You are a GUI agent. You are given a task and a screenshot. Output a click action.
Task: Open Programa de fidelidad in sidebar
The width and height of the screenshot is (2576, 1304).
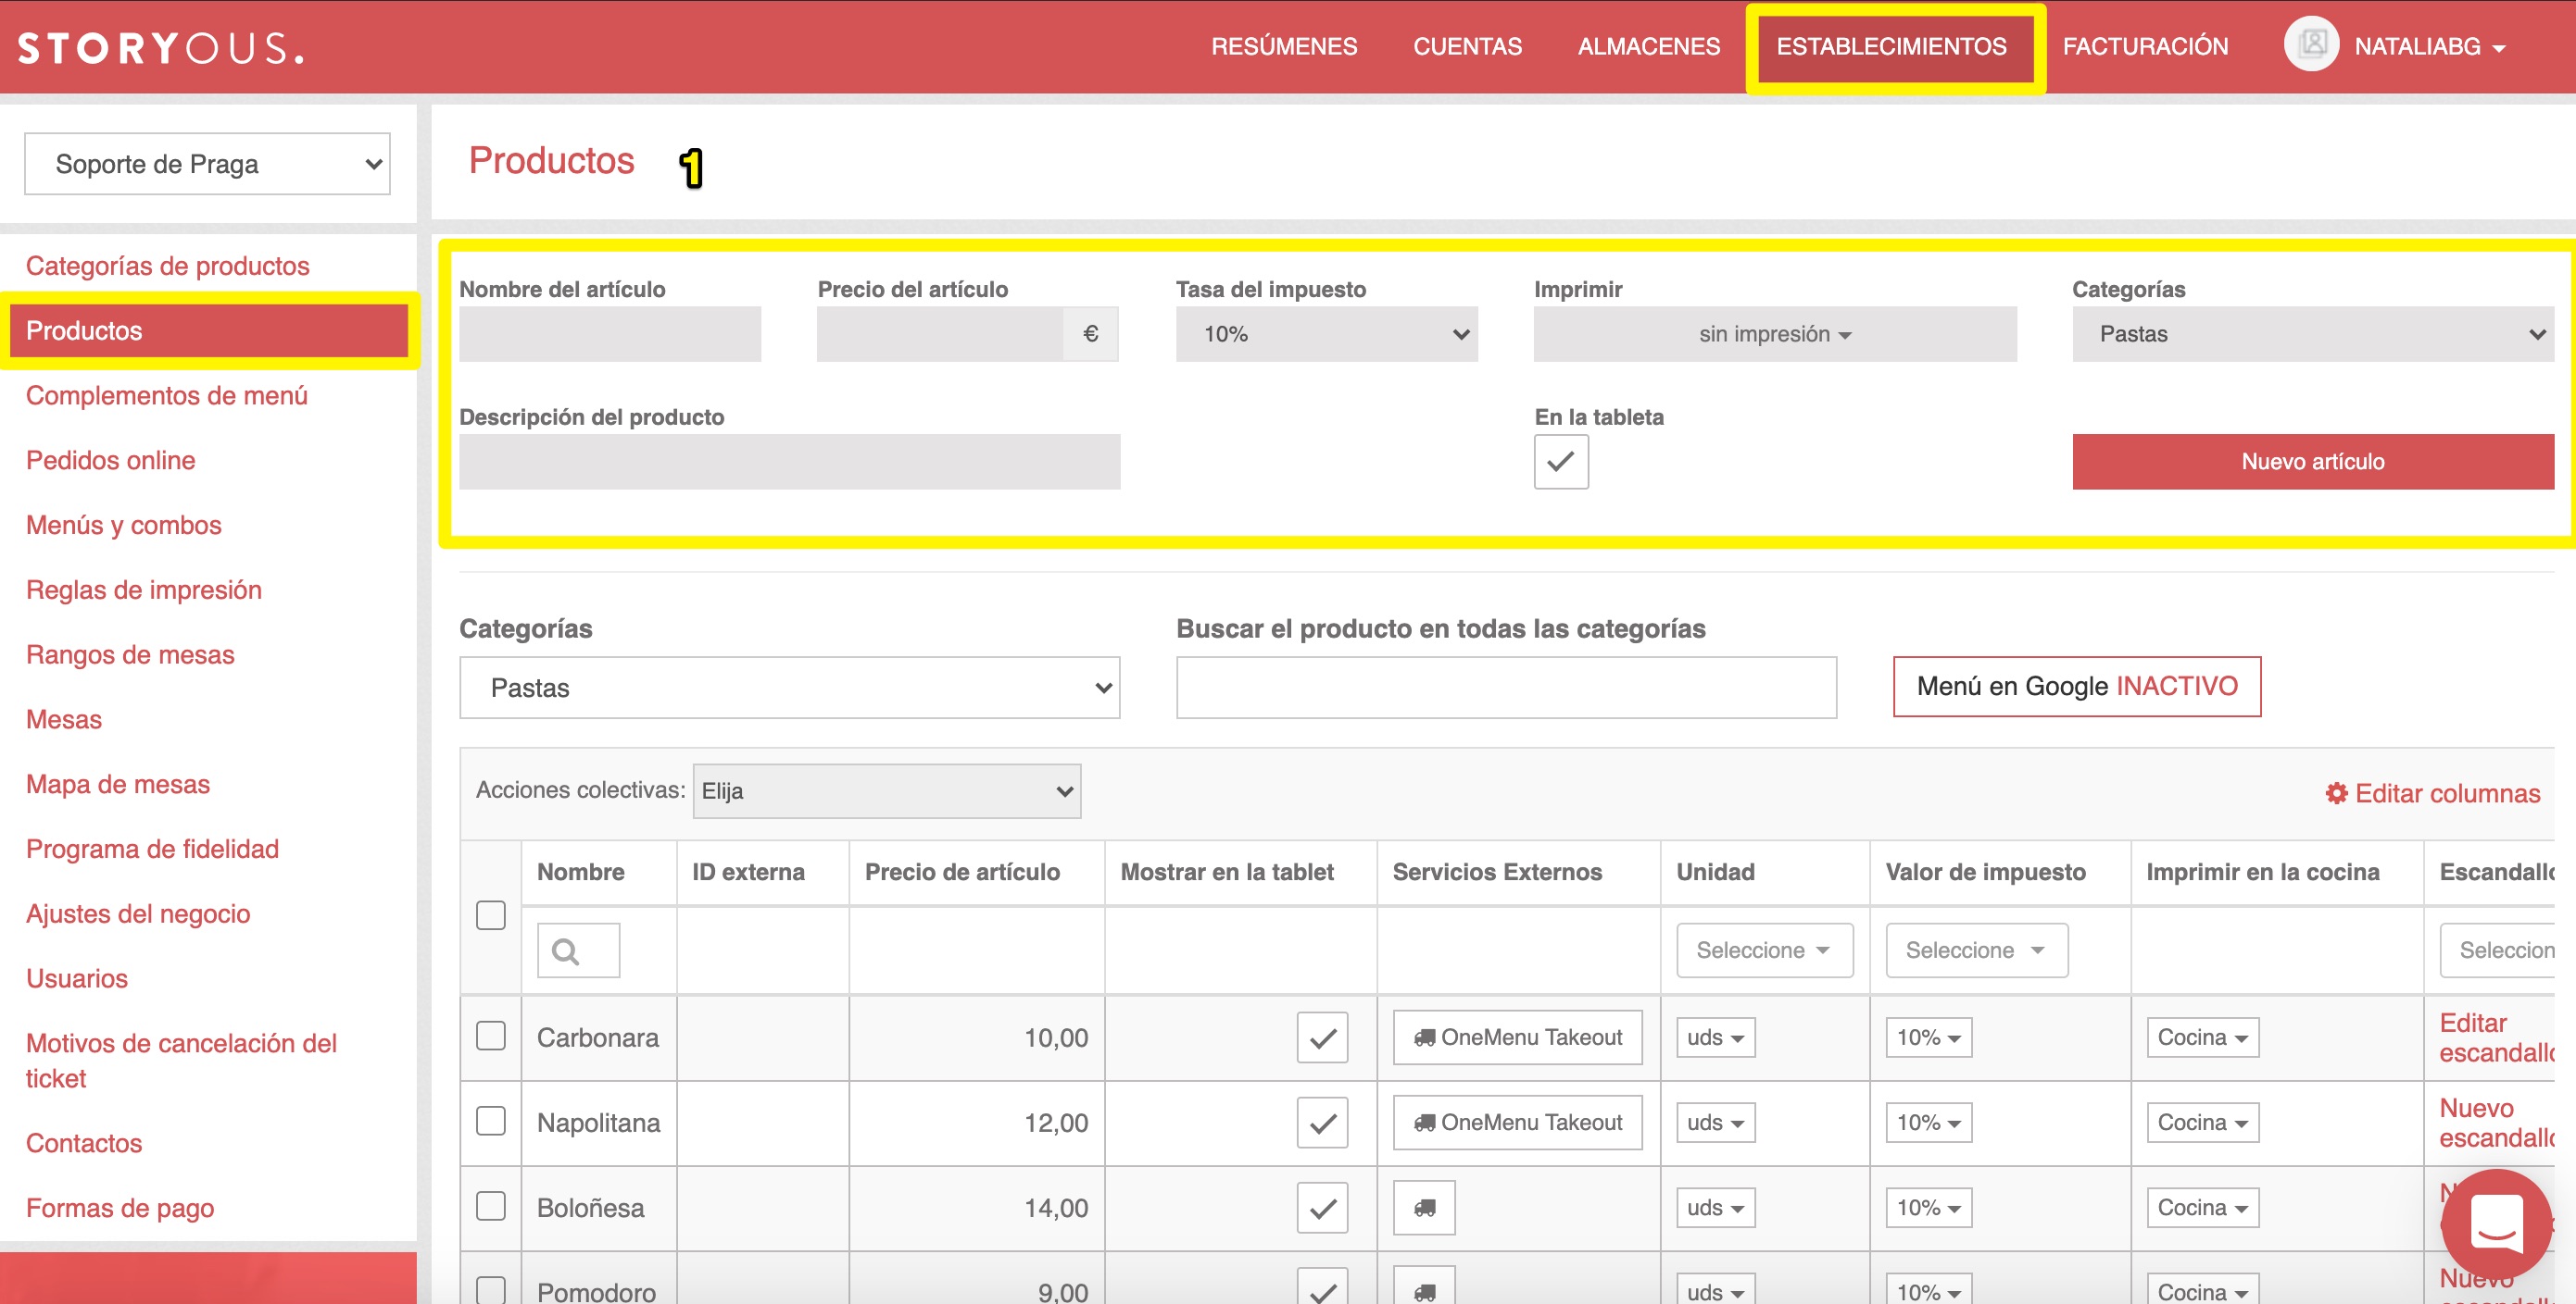(x=152, y=850)
